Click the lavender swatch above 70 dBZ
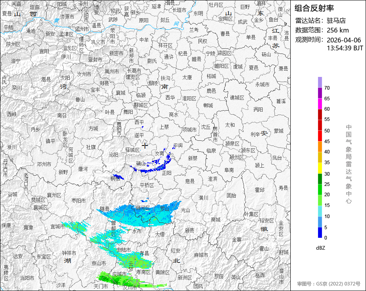Image resolution: width=366 pixels, height=291 pixels. 320,82
